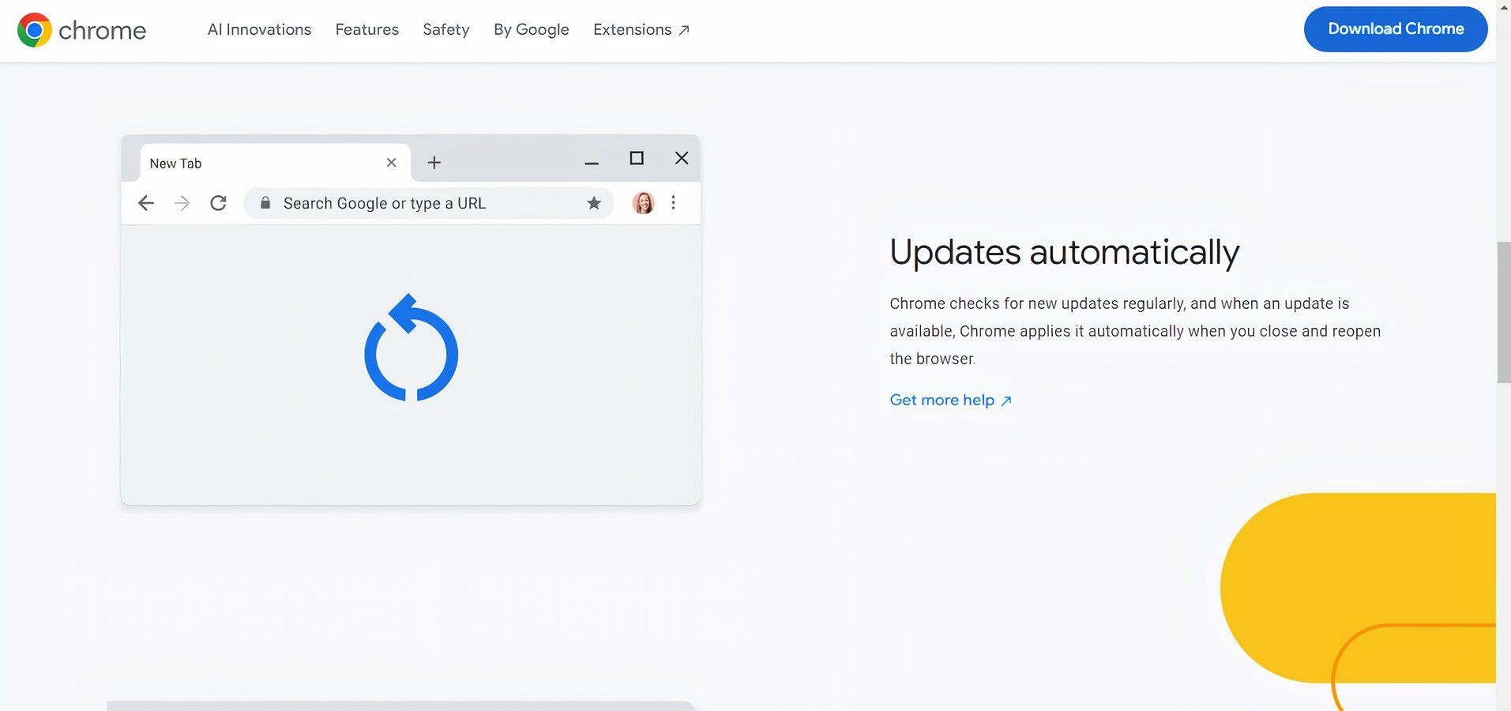Click the bookmark star icon
Image resolution: width=1511 pixels, height=711 pixels.
594,203
